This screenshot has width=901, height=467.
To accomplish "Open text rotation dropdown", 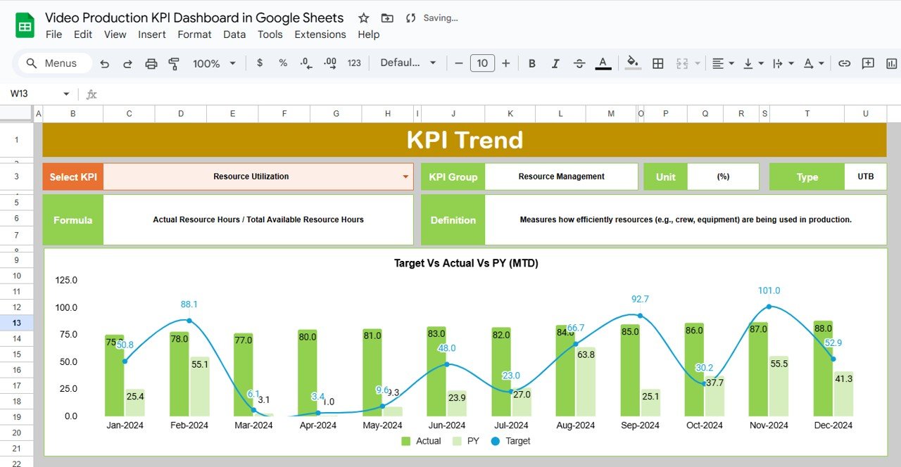I will pyautogui.click(x=814, y=63).
